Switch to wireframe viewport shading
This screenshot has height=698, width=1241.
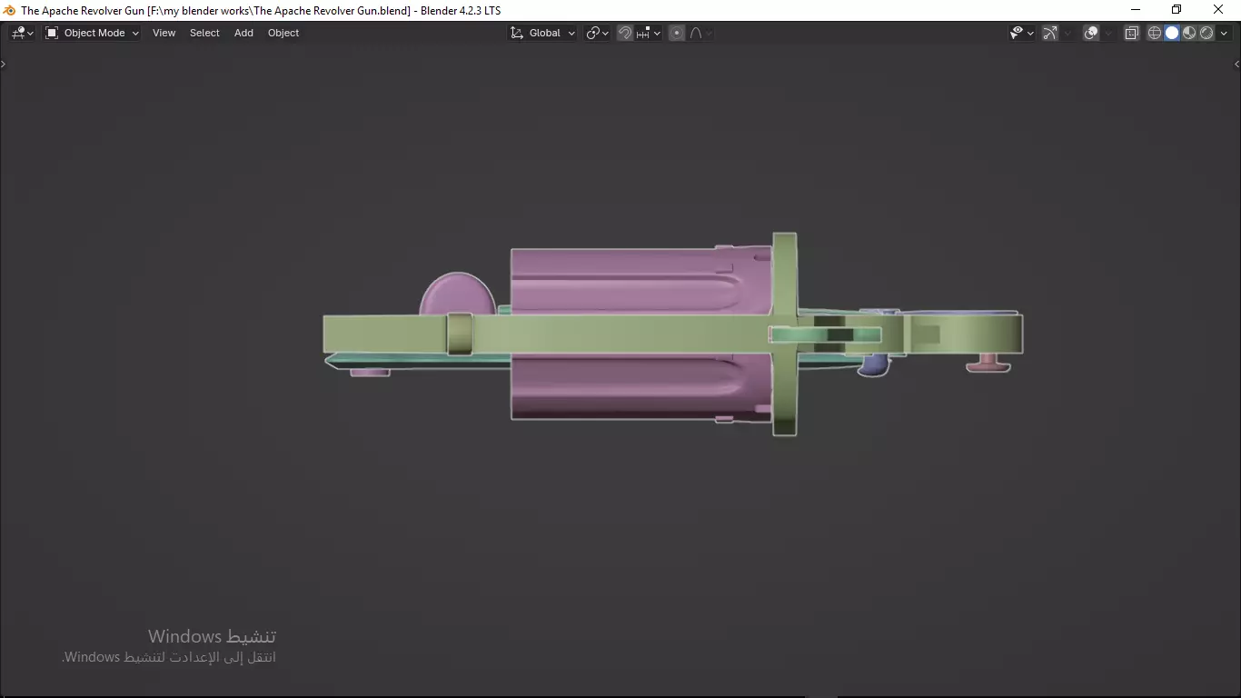point(1155,33)
